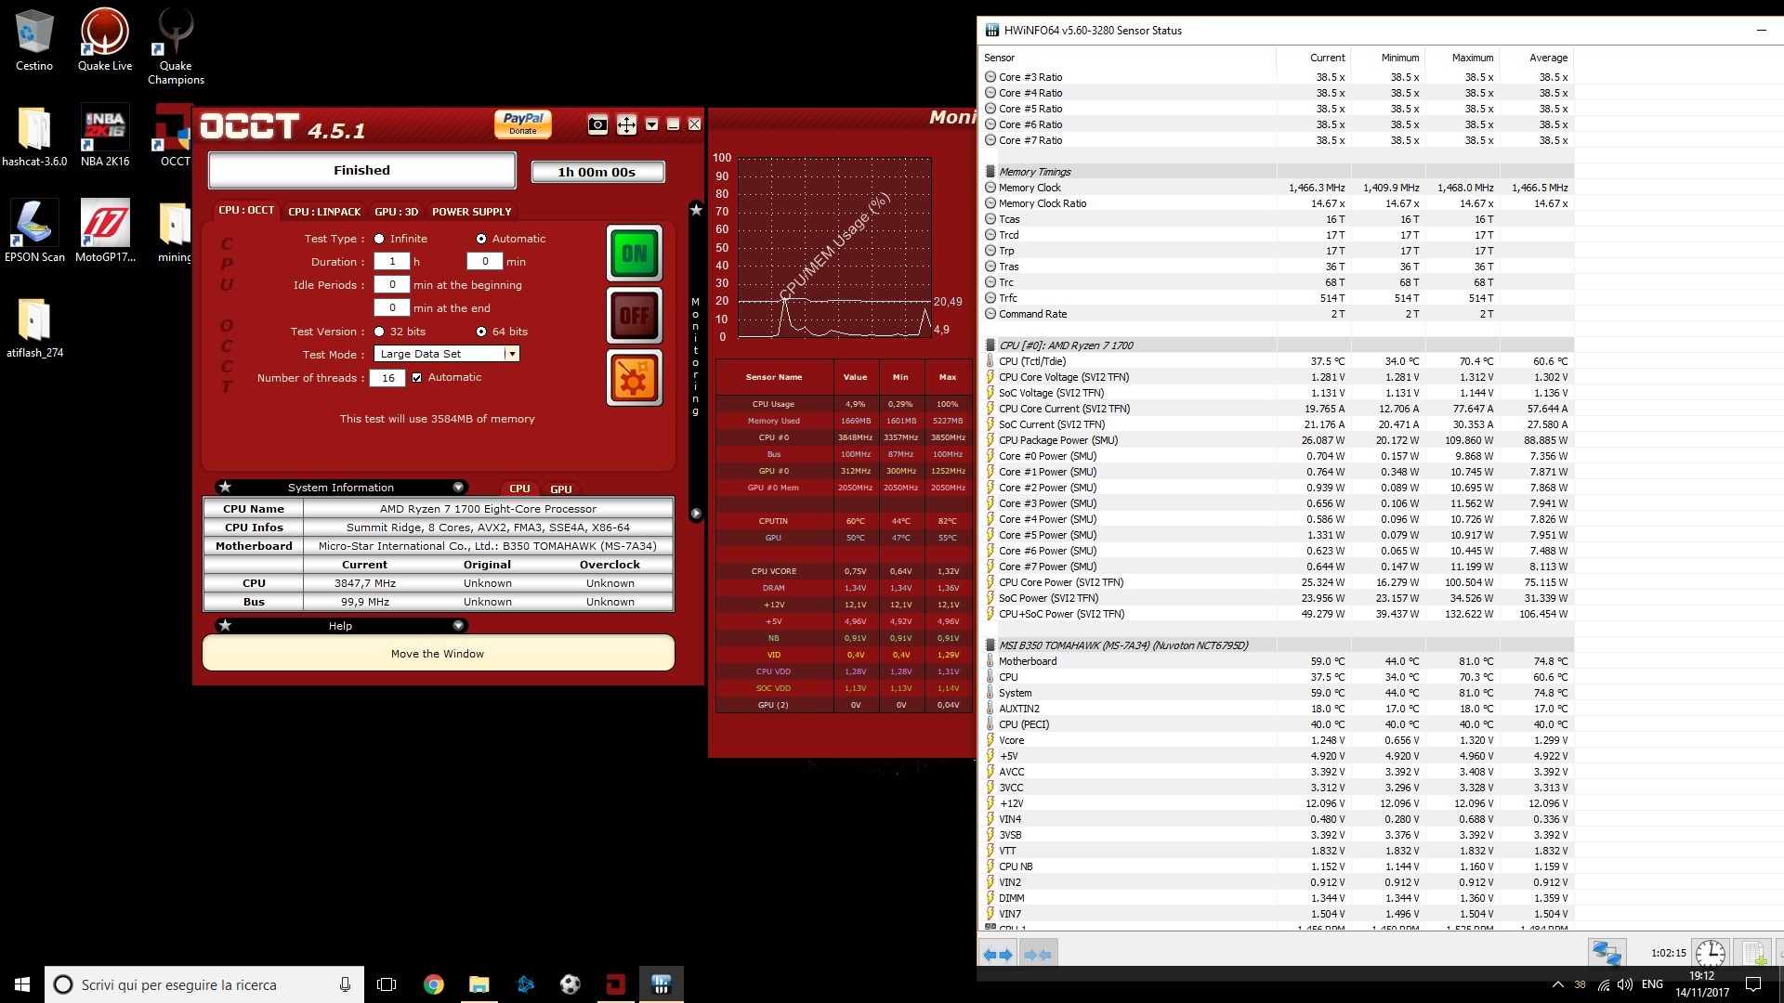Select atiflash_274 folder on desktop
This screenshot has height=1003, width=1784.
34,328
